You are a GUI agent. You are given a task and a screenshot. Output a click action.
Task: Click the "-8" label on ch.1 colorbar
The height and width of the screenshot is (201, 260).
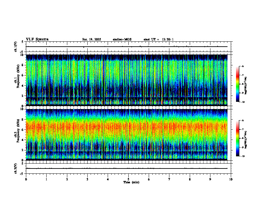point(242,84)
